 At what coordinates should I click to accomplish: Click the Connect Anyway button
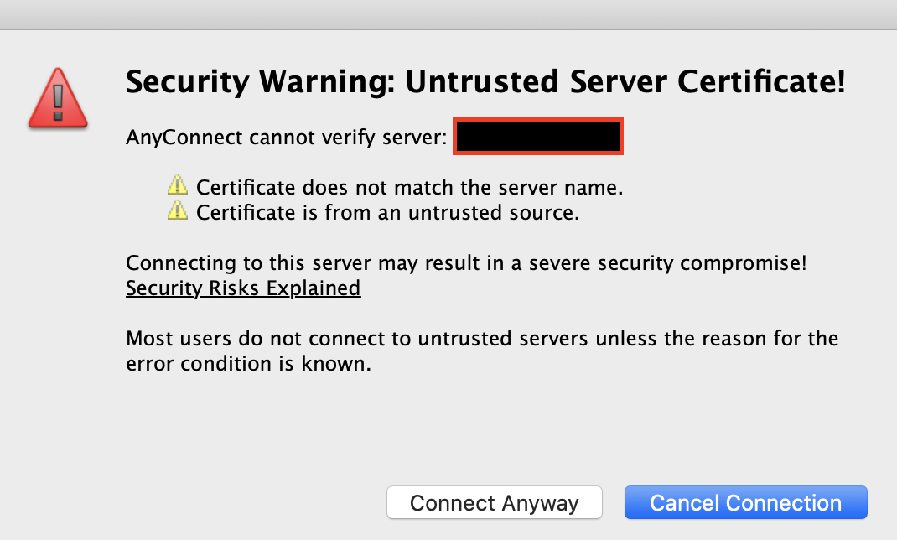[x=495, y=502]
